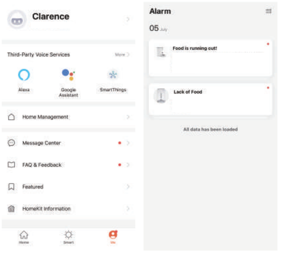Tap the FAQ & Feedback book icon
The image size is (286, 254).
(12, 165)
